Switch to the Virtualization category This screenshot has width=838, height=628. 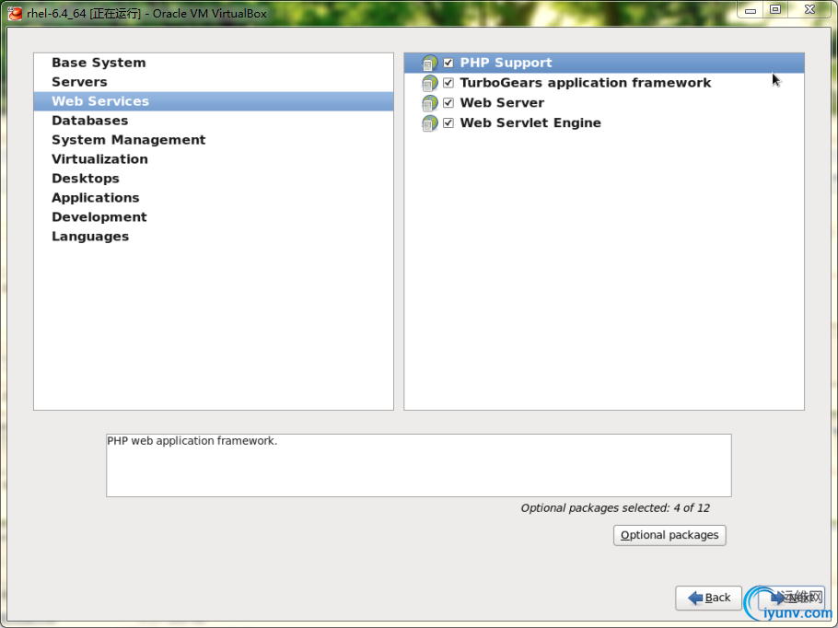pyautogui.click(x=214, y=158)
